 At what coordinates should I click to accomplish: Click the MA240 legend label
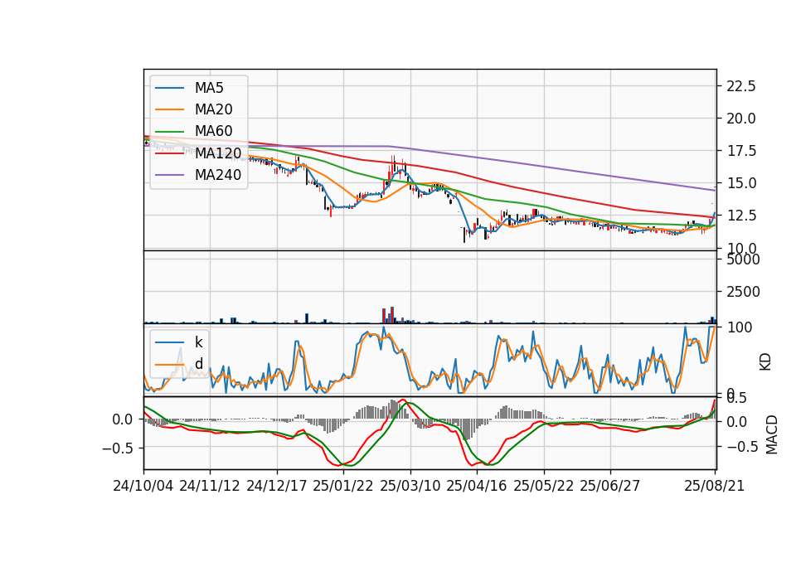point(218,175)
